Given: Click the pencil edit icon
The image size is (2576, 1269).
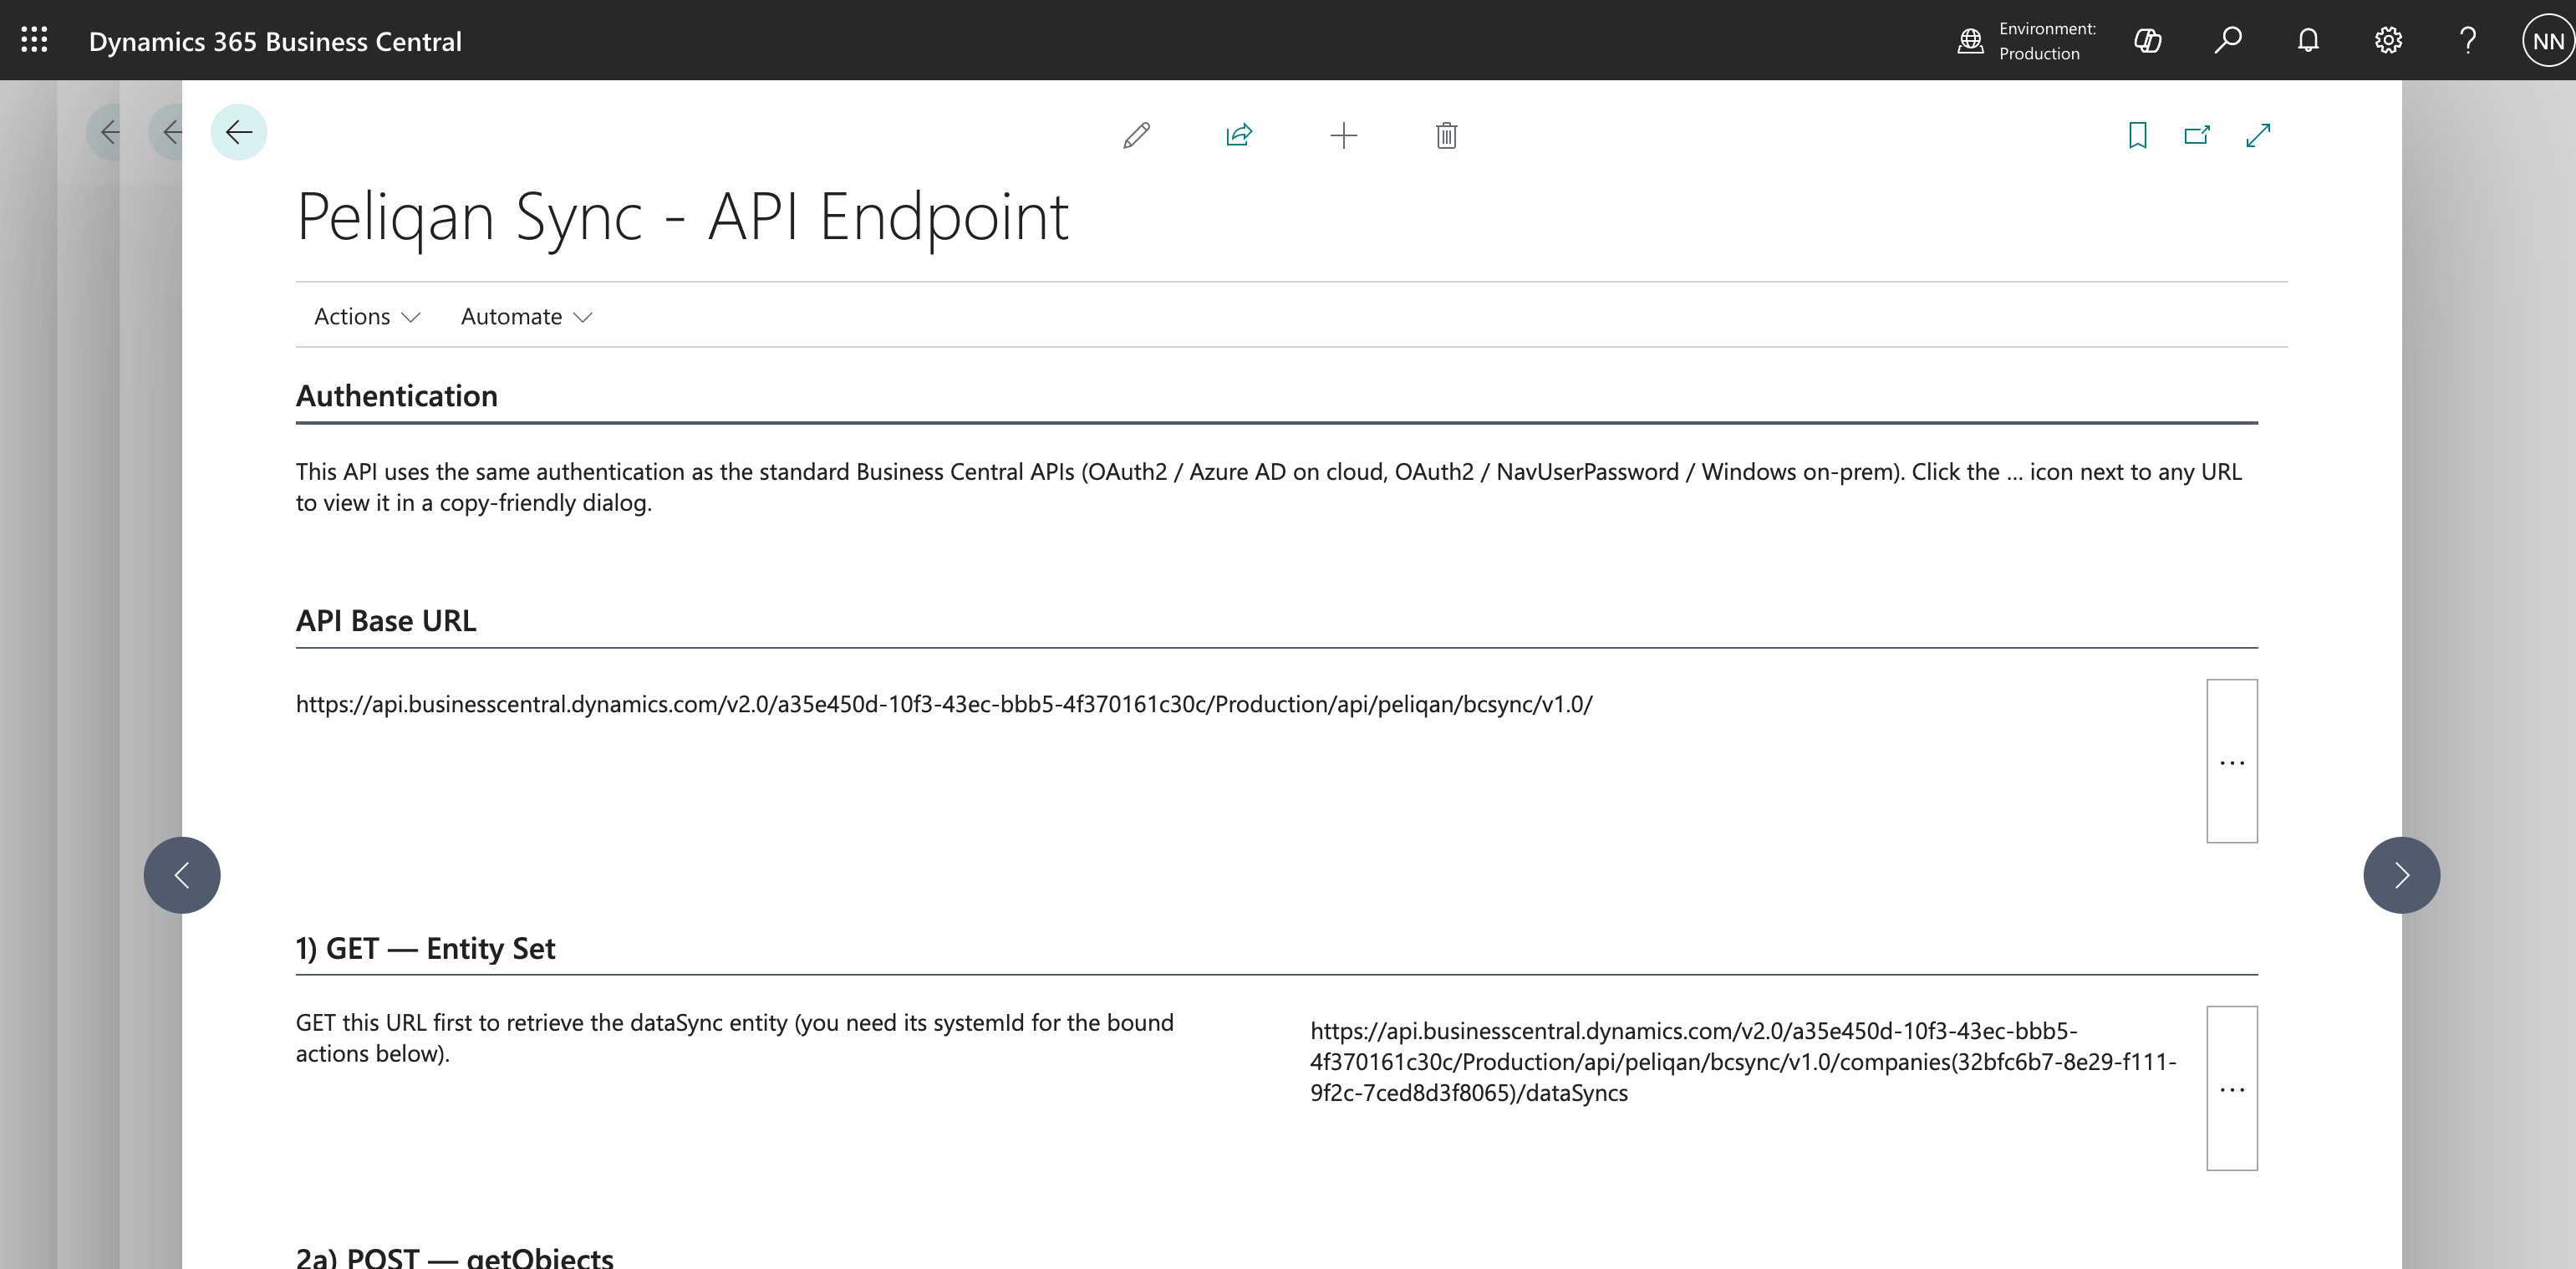Looking at the screenshot, I should (x=1136, y=135).
